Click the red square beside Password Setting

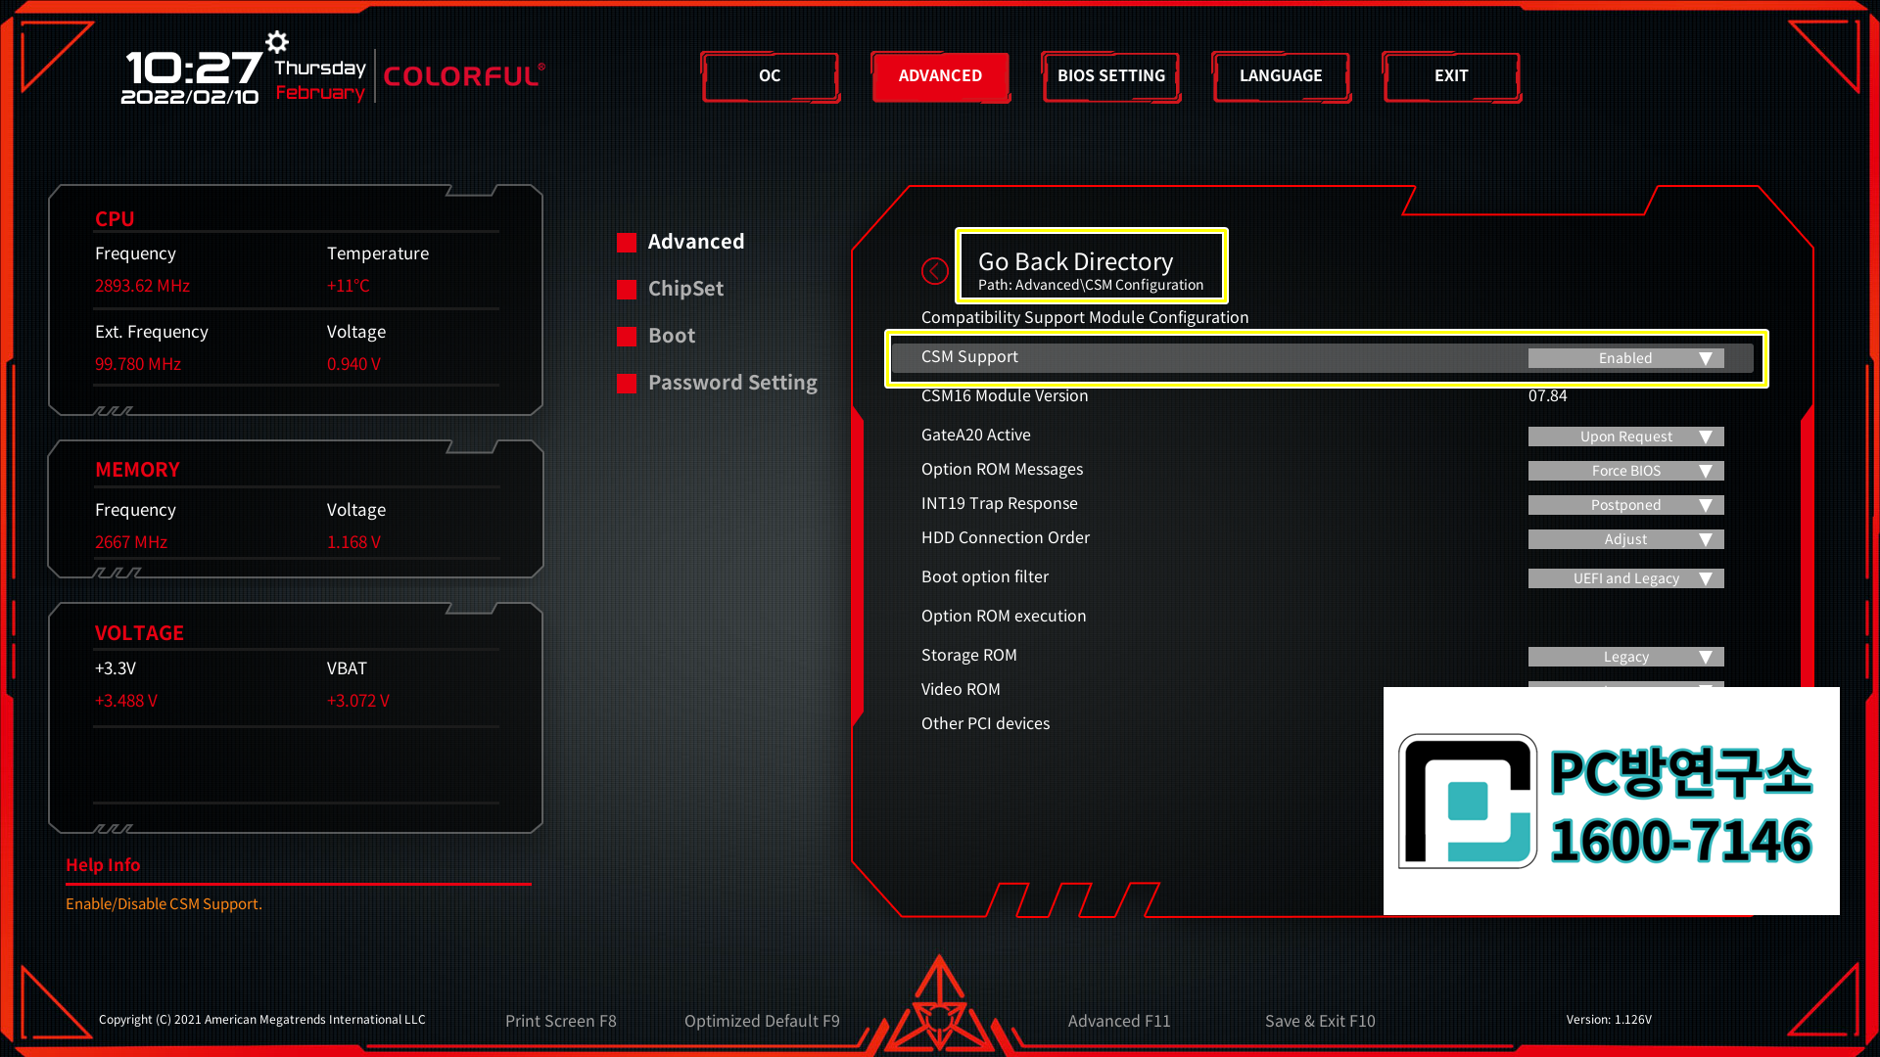tap(627, 384)
